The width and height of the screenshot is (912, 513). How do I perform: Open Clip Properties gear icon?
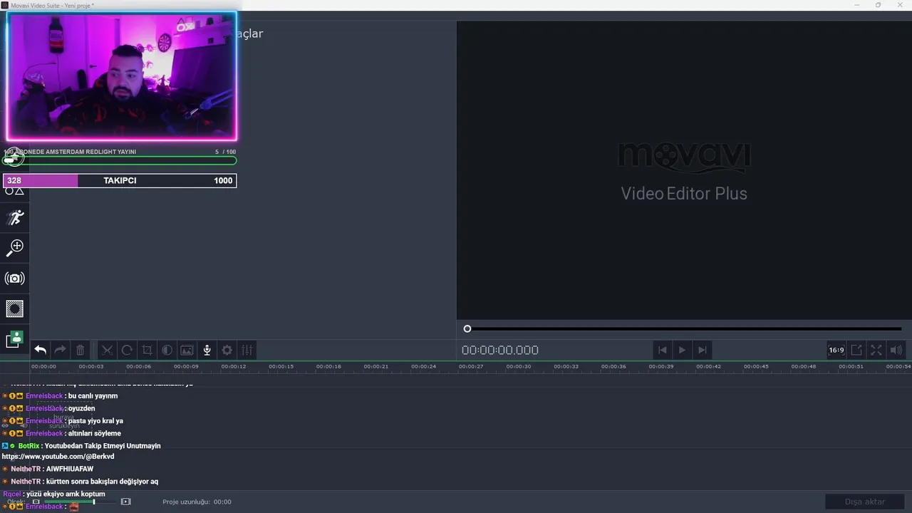(x=227, y=350)
